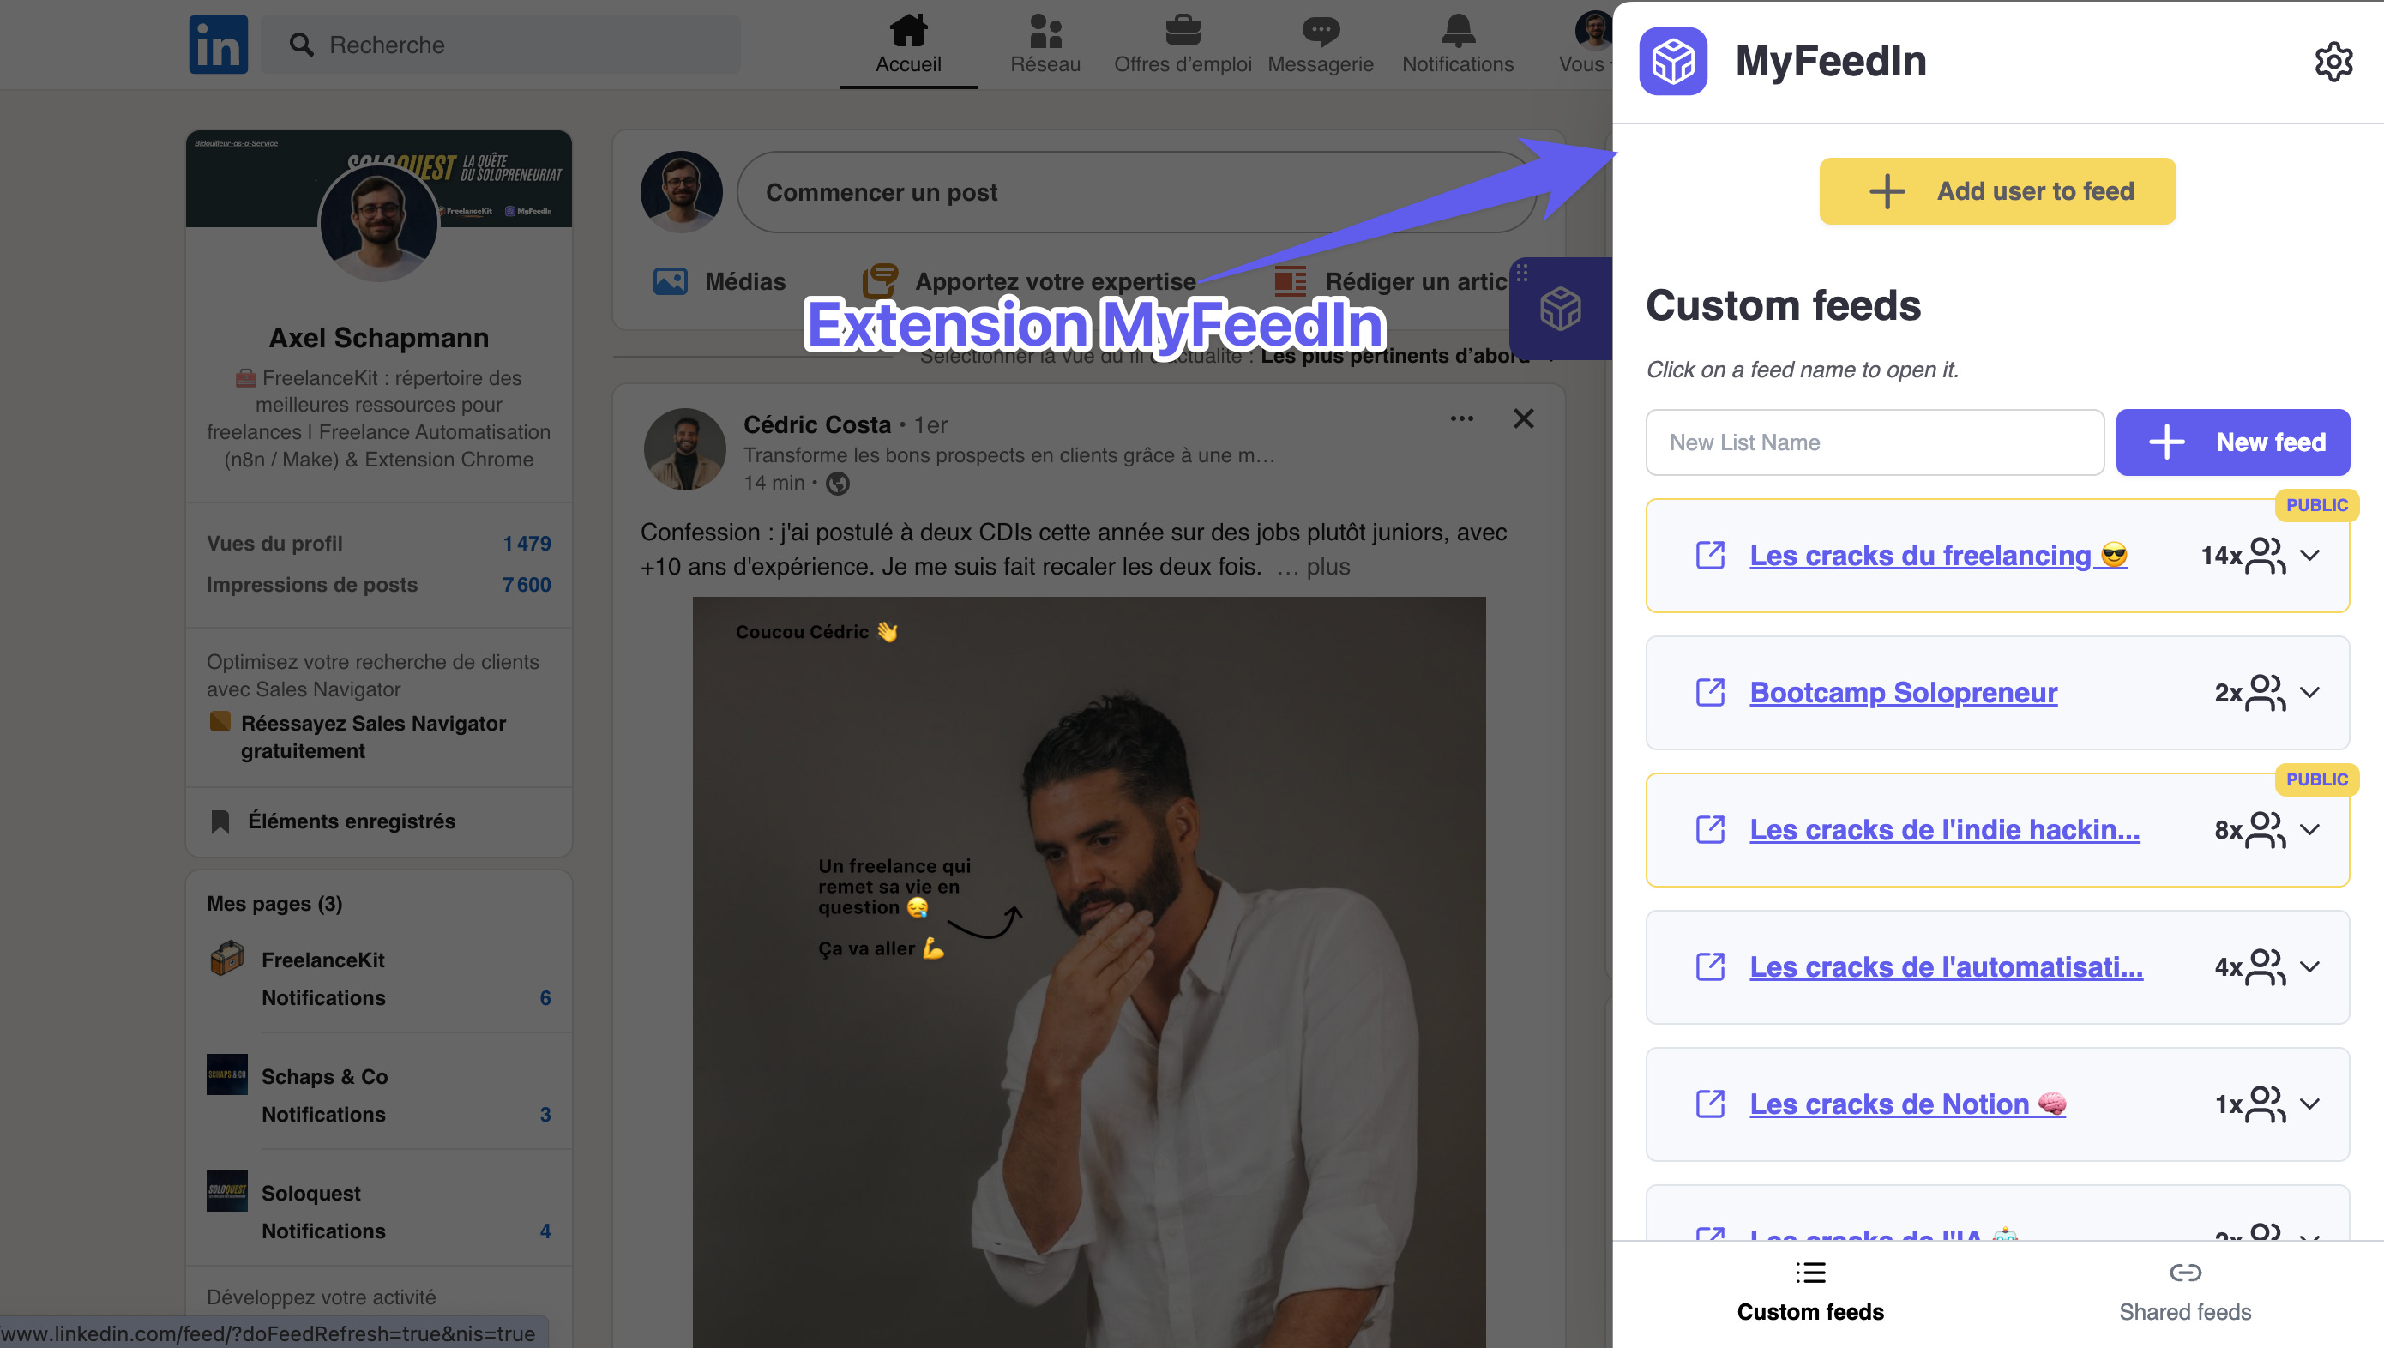The width and height of the screenshot is (2384, 1348).
Task: Expand Bootcamp Solopreneur feed chevron
Action: tap(2310, 693)
